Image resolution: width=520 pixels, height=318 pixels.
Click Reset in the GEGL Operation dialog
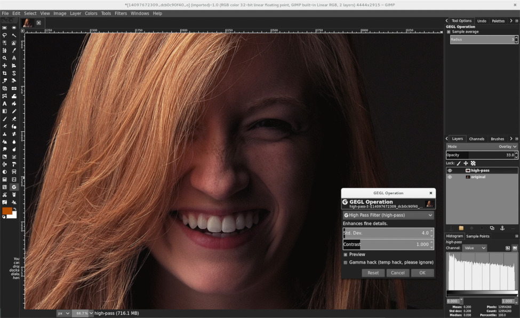tap(373, 273)
